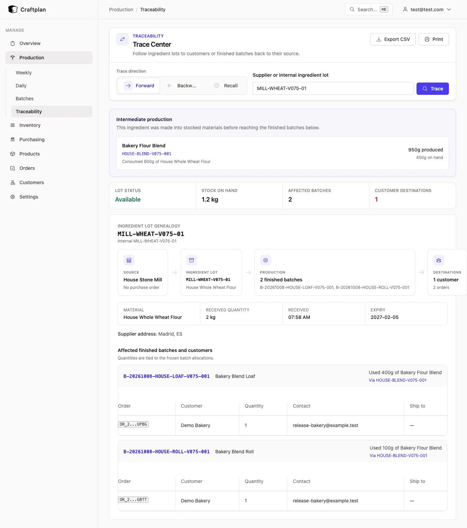
Task: Click the Customers people icon in sidebar
Action: click(x=13, y=182)
